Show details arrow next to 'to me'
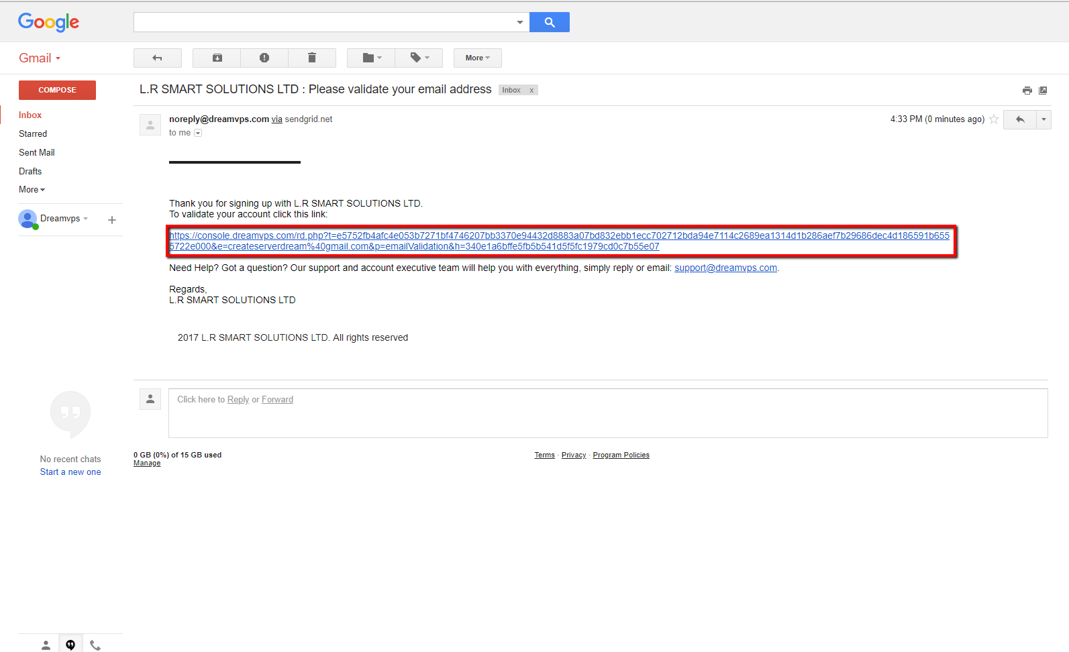1069x652 pixels. click(198, 133)
